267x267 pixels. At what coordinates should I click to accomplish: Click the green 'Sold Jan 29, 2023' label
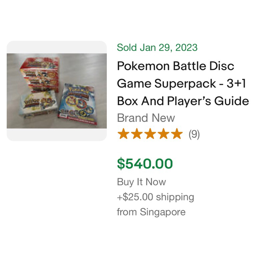(x=157, y=47)
